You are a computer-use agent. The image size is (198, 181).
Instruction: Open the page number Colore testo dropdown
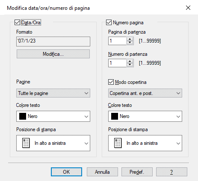tap(145, 116)
